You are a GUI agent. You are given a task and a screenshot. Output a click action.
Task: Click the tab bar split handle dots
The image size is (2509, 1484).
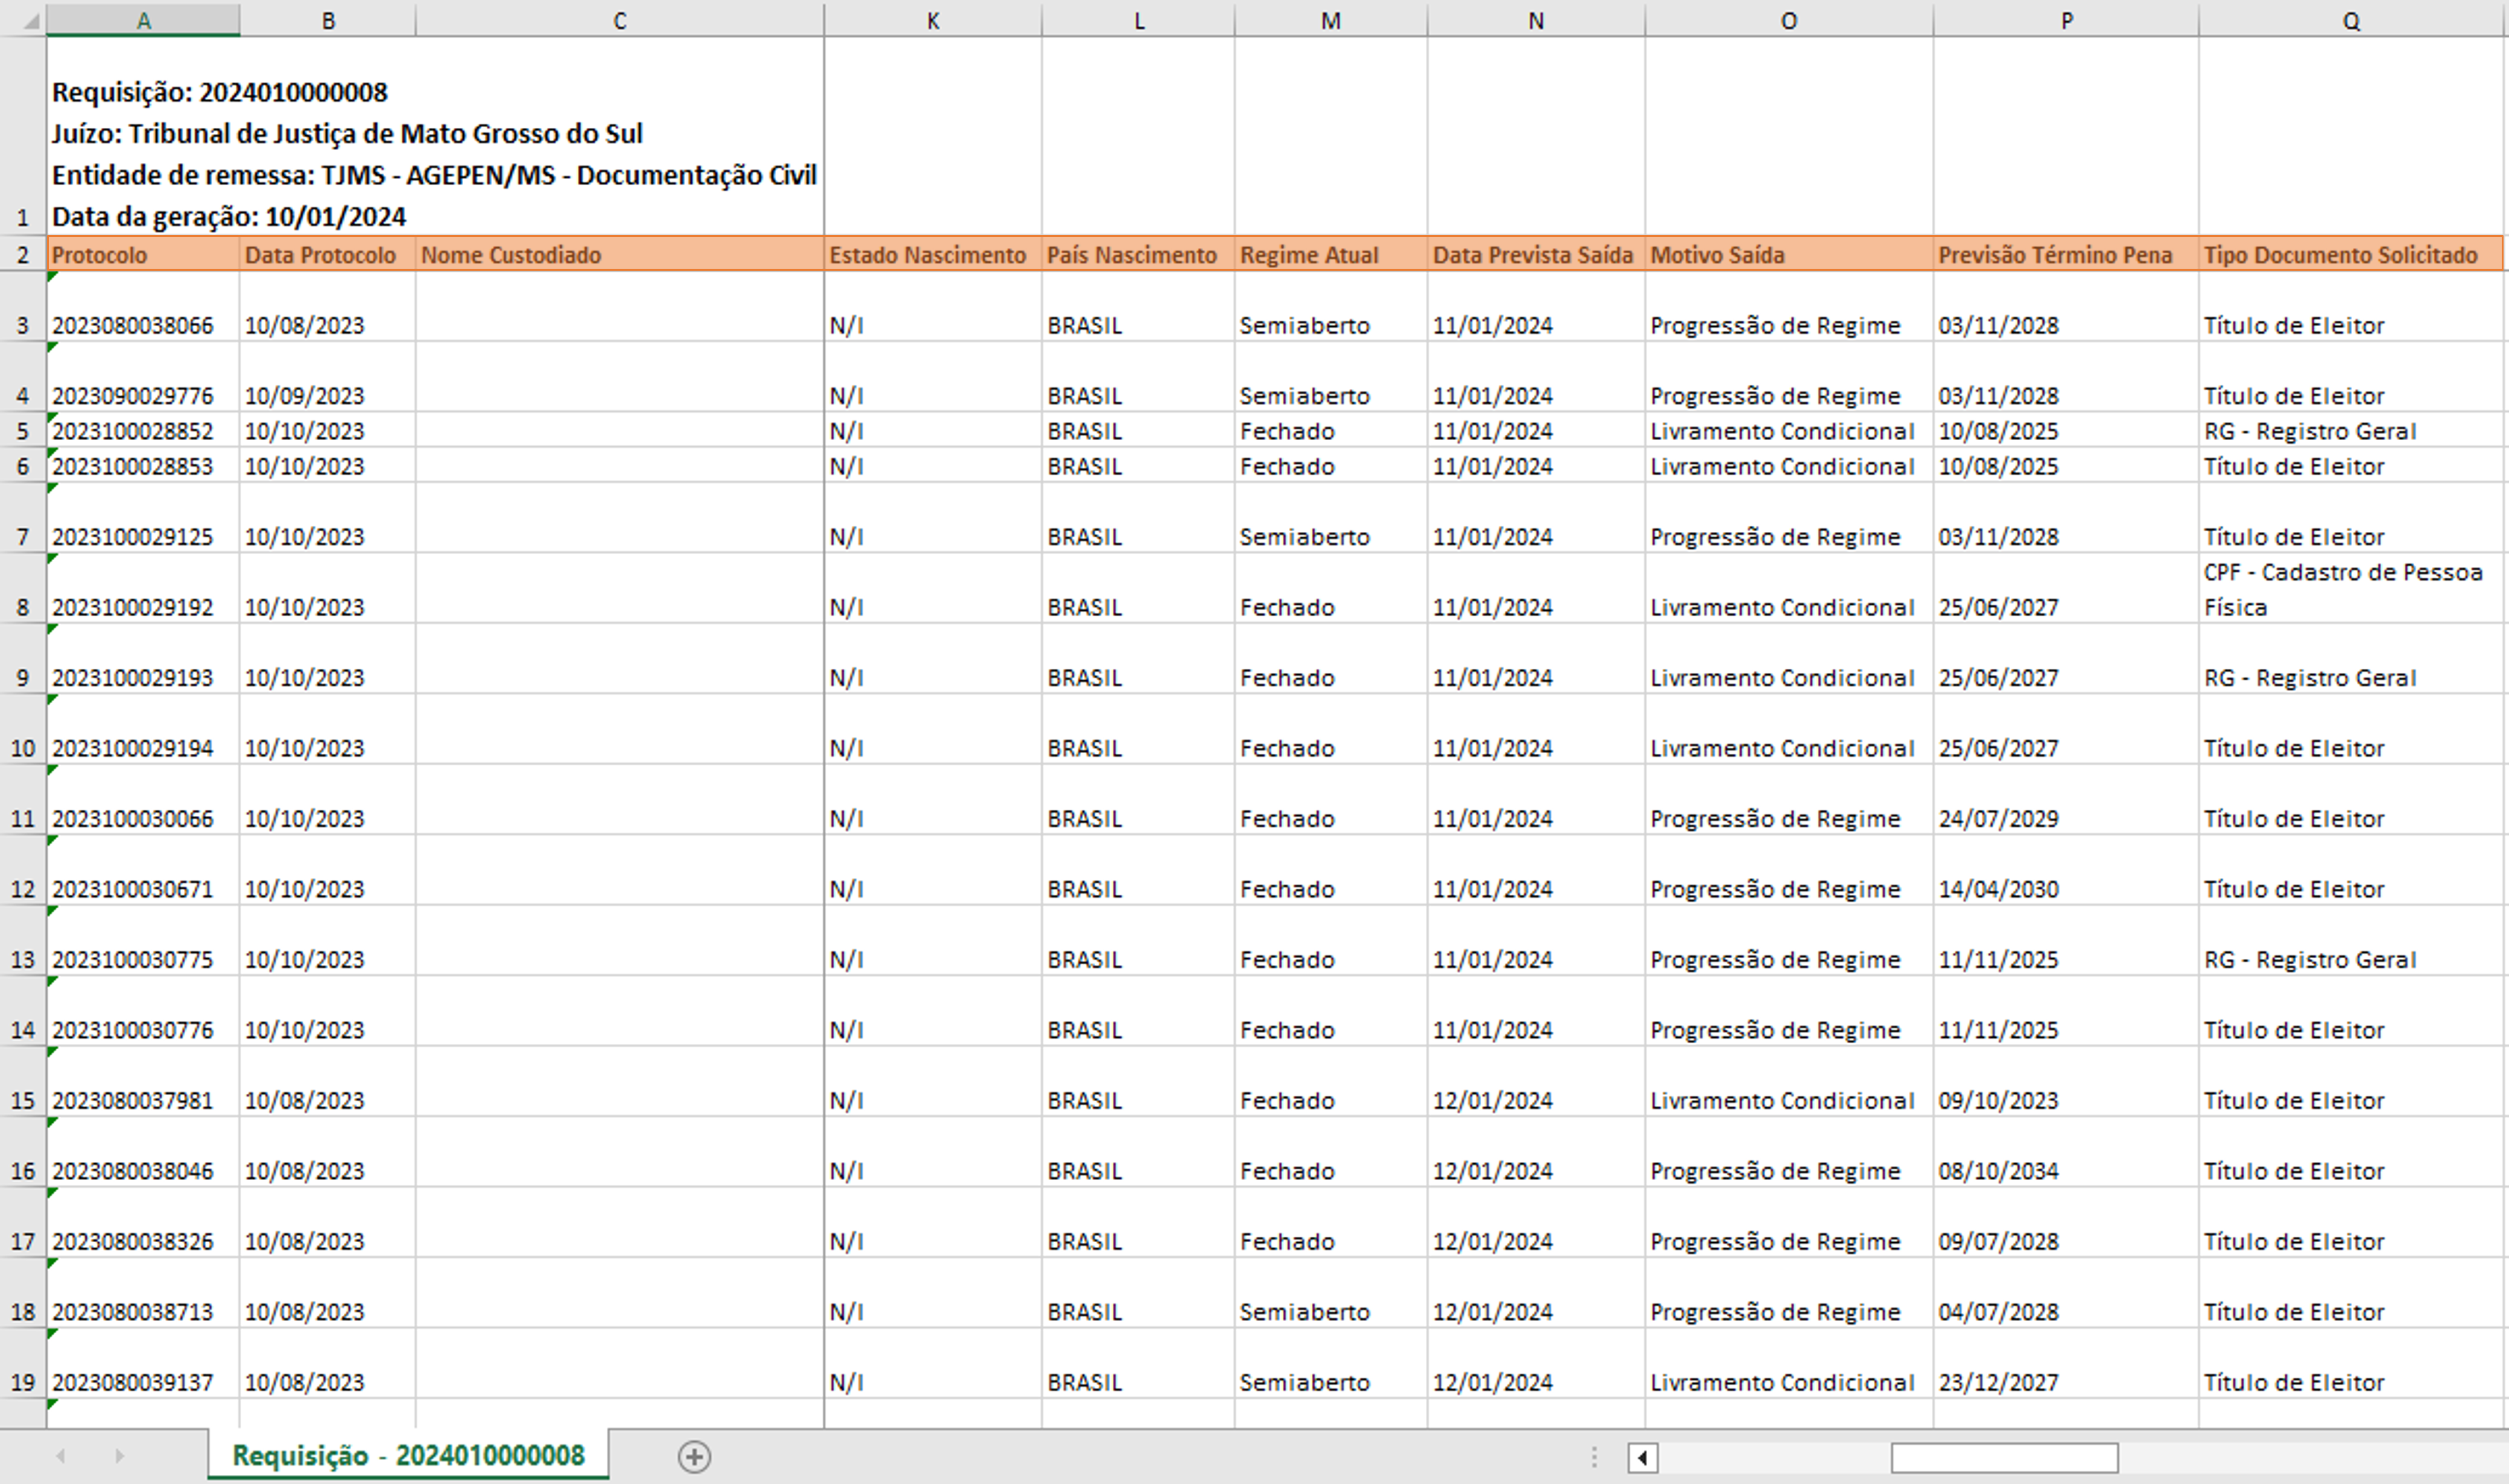(x=1594, y=1458)
